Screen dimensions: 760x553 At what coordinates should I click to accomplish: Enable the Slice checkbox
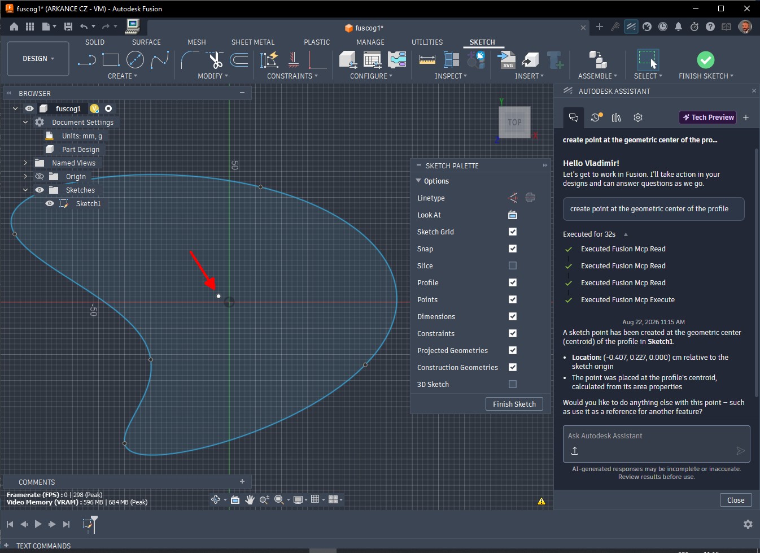[513, 265]
